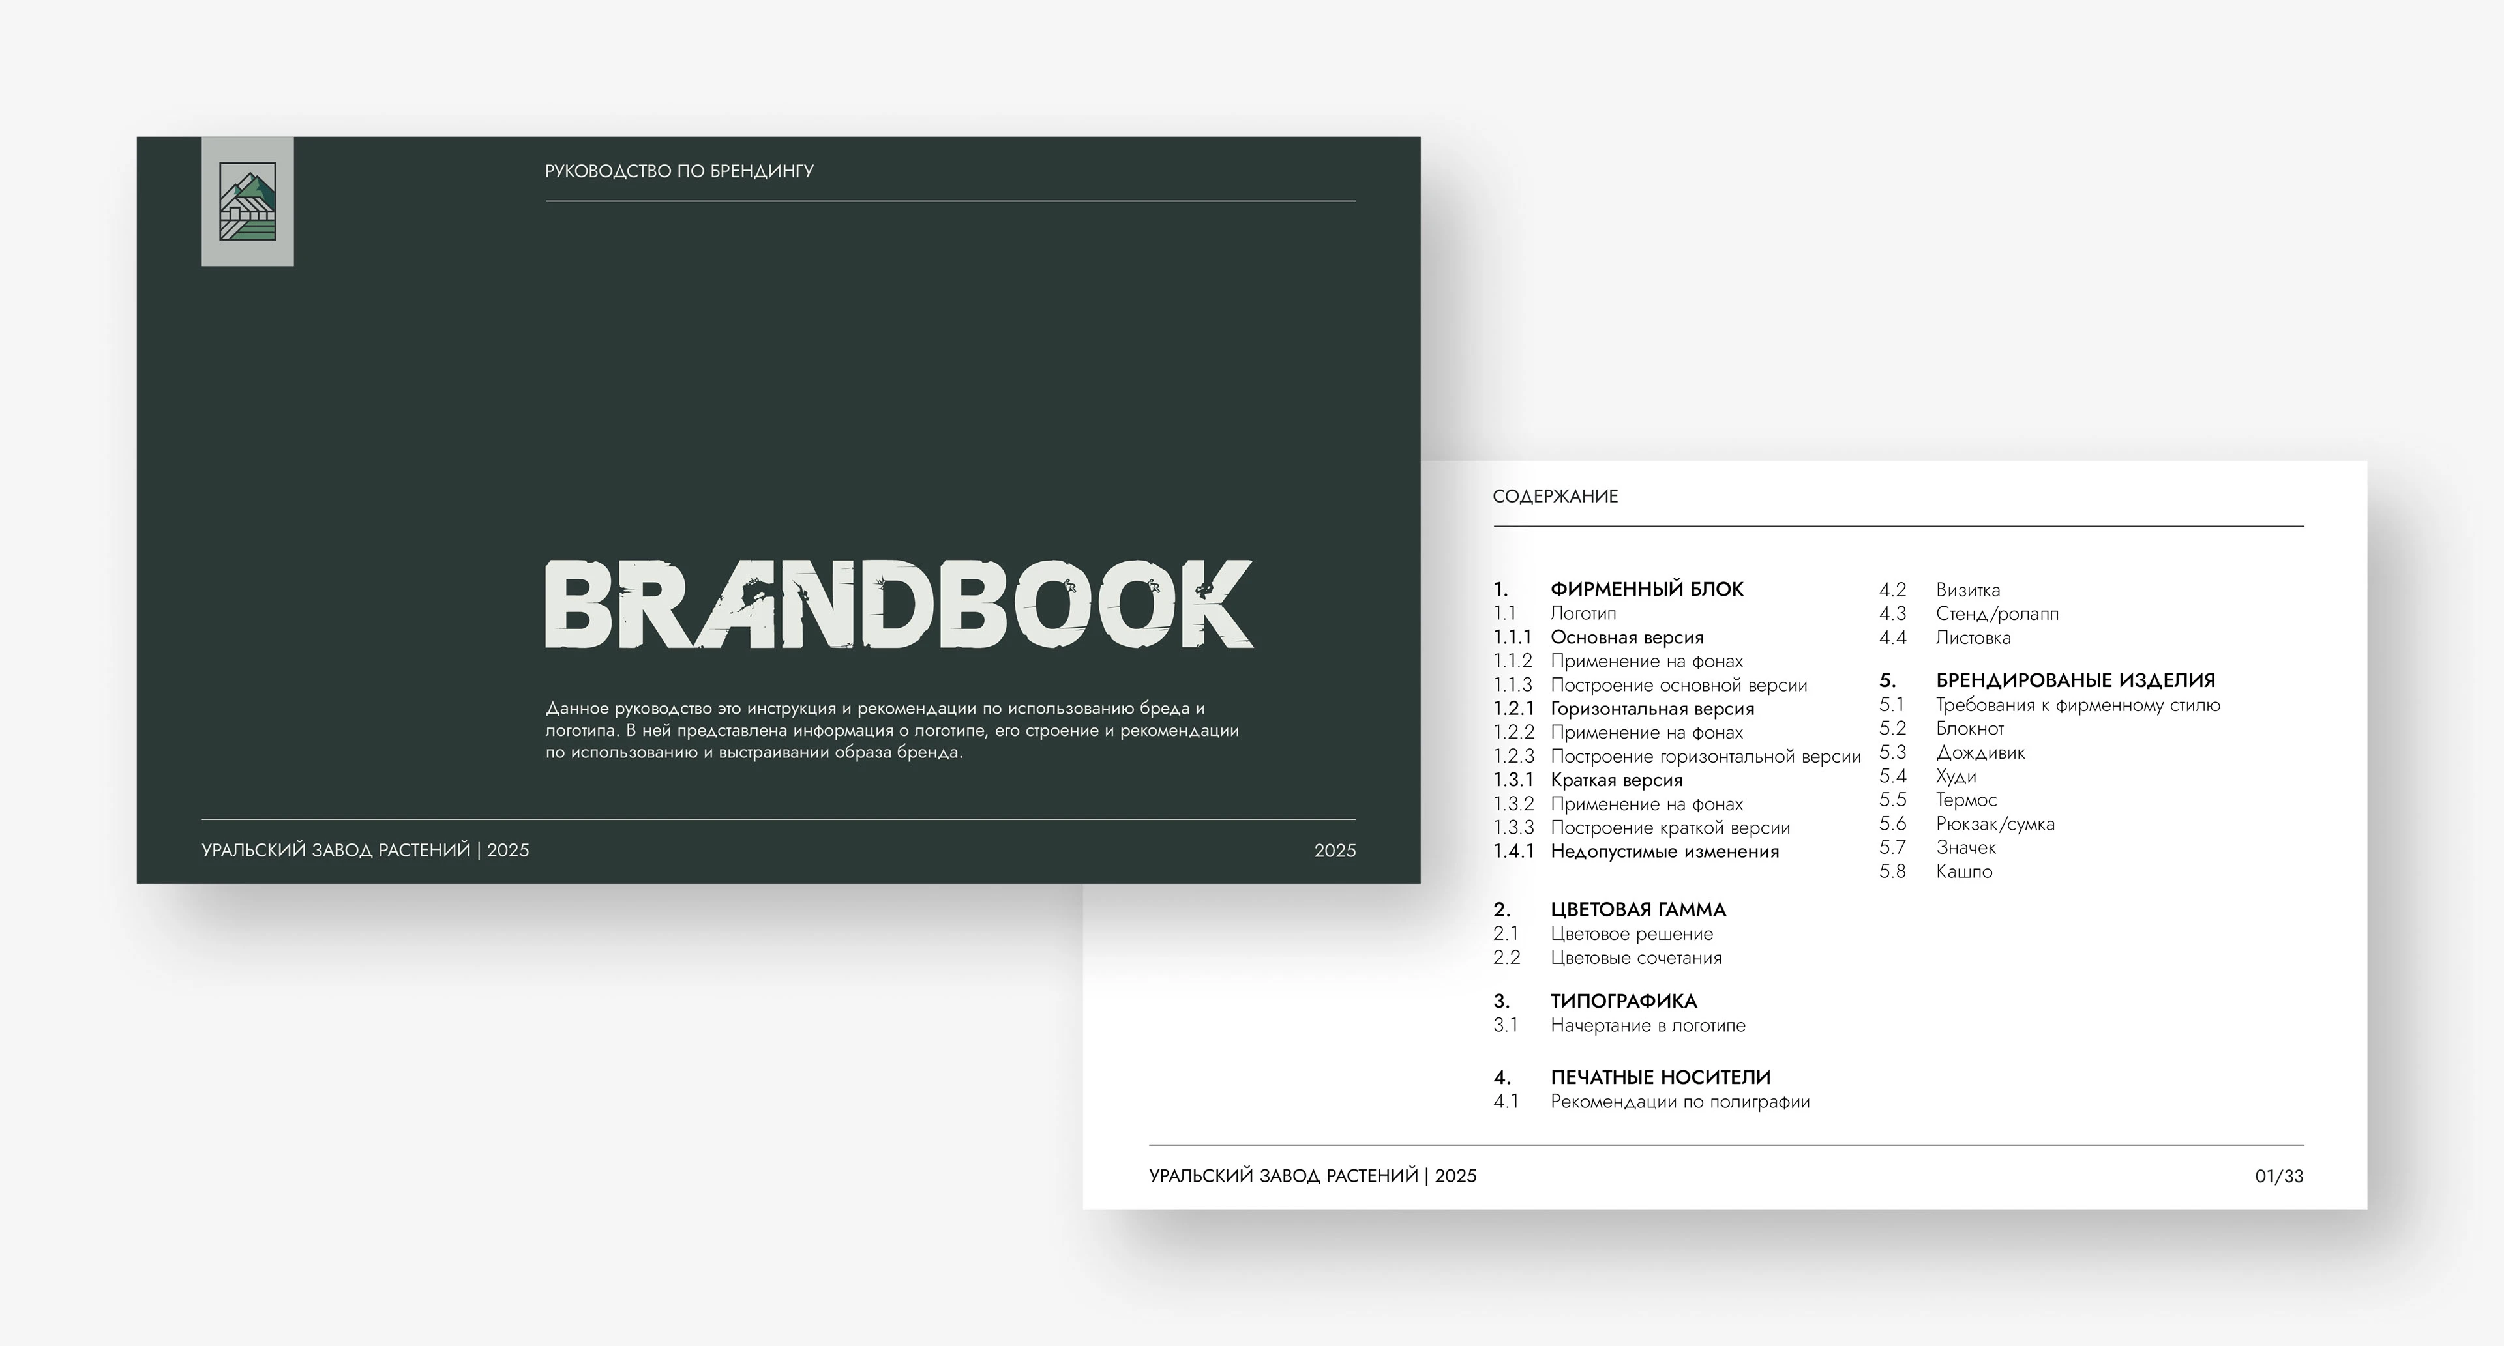Select '2.1 Цветовое решение' entry
The image size is (2504, 1346).
[x=1604, y=934]
